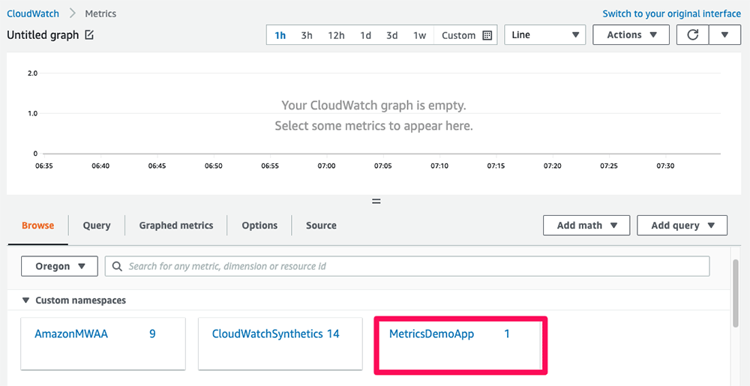This screenshot has width=750, height=386.
Task: Click the CloudWatch breadcrumb link
Action: 33,13
